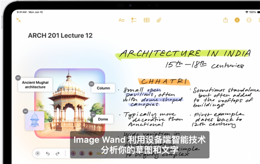
Task: Insert a checklist from the toolbar
Action: pos(134,20)
